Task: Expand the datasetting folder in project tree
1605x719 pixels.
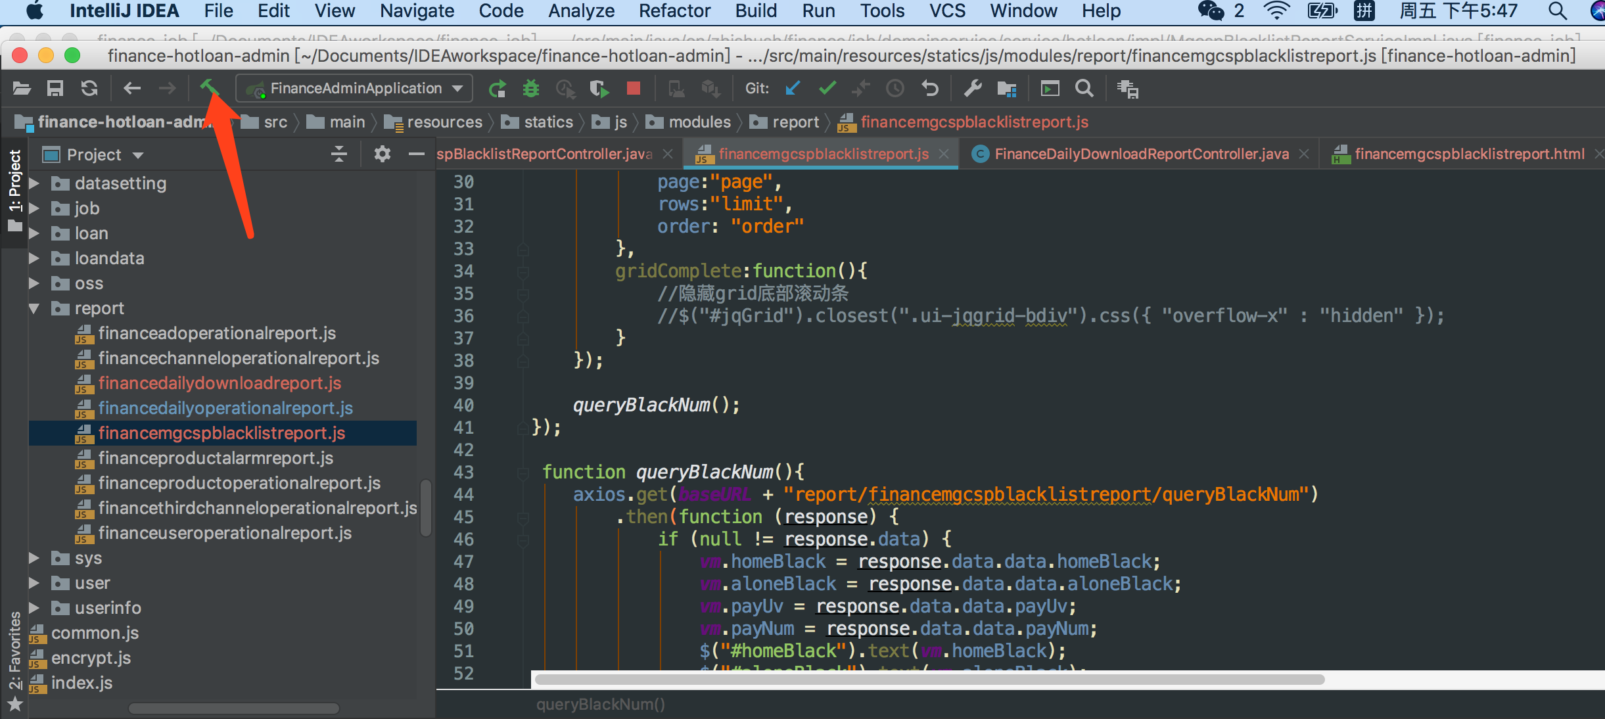Action: point(37,183)
